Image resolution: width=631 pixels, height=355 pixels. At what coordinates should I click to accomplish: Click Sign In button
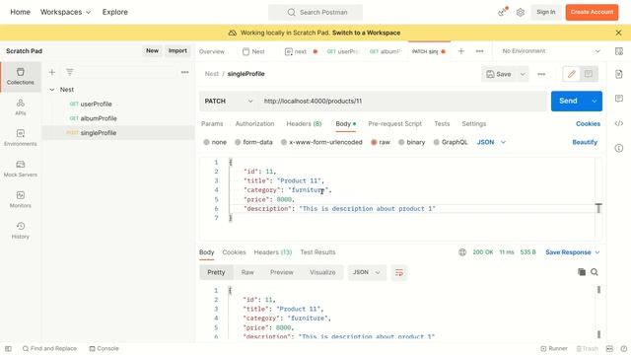tap(545, 12)
